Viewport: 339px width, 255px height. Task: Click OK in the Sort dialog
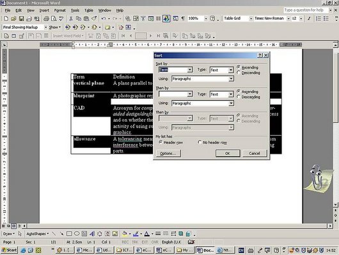click(x=228, y=153)
